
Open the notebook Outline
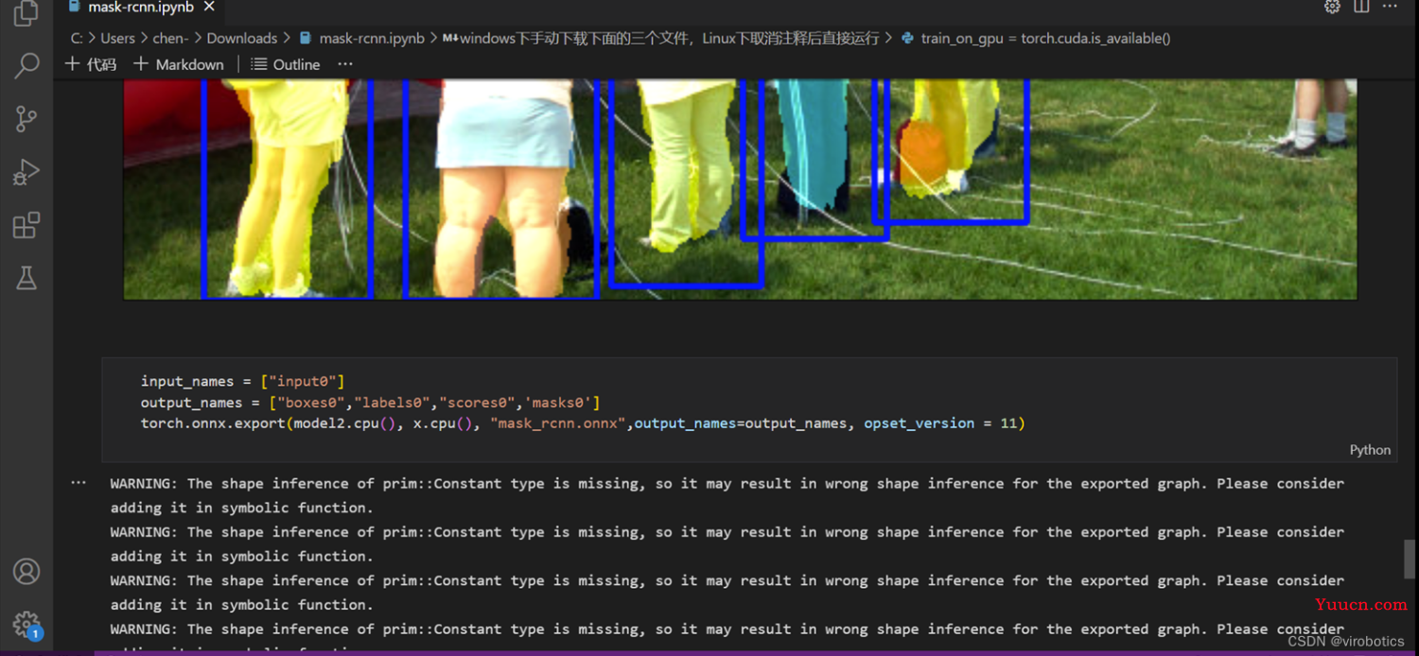286,64
